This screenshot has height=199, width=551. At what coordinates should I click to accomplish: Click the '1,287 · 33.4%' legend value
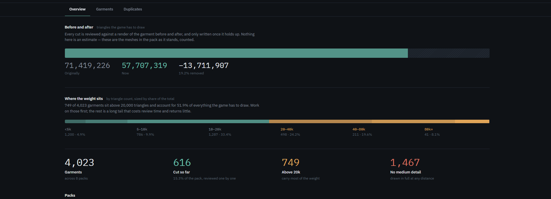(220, 135)
